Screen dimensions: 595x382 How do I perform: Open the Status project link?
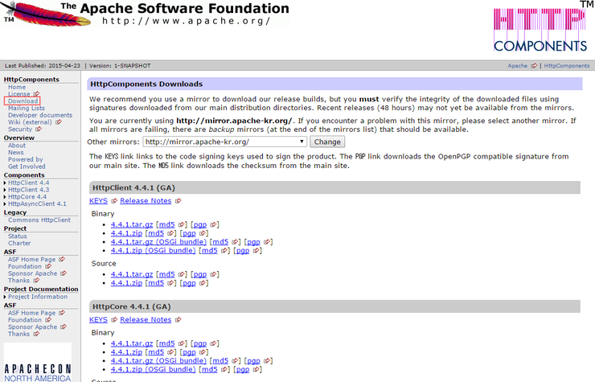click(x=18, y=236)
